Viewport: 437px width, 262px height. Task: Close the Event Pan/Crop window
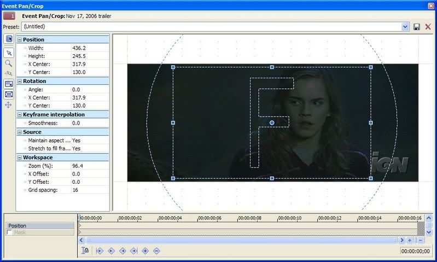[431, 5]
